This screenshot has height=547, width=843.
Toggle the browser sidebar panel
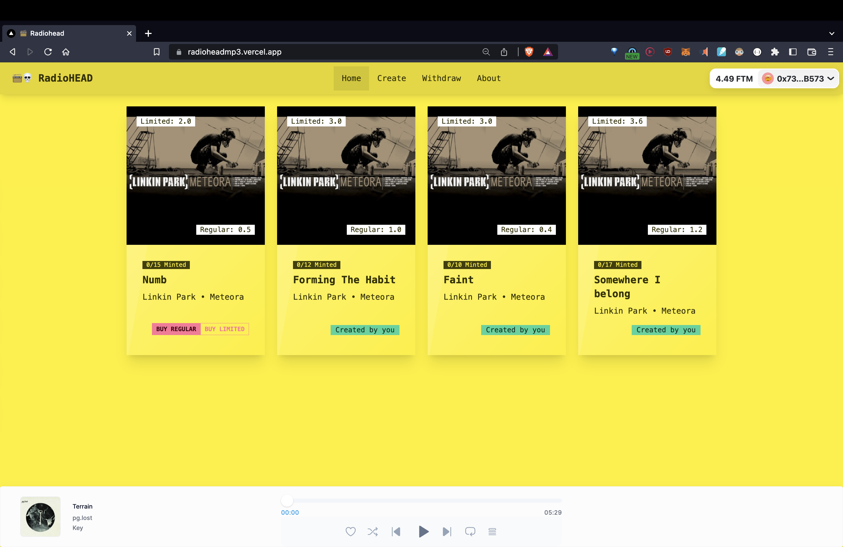tap(793, 52)
